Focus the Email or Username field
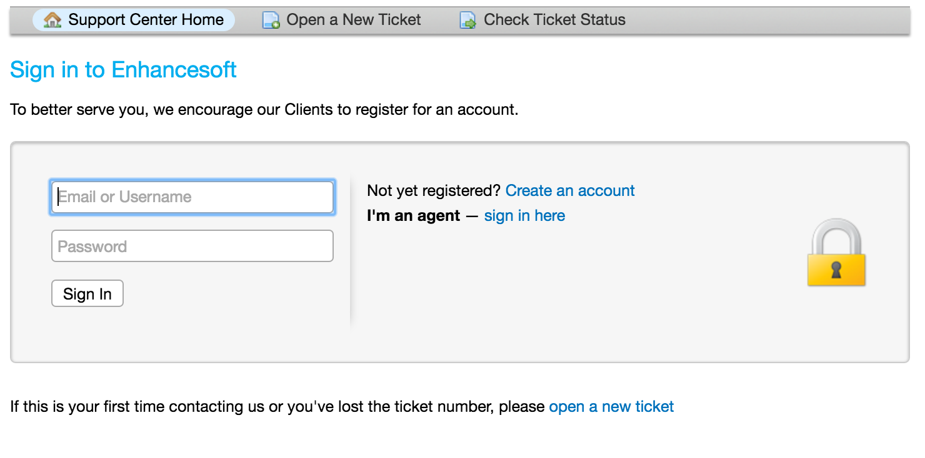The width and height of the screenshot is (925, 458). click(192, 197)
